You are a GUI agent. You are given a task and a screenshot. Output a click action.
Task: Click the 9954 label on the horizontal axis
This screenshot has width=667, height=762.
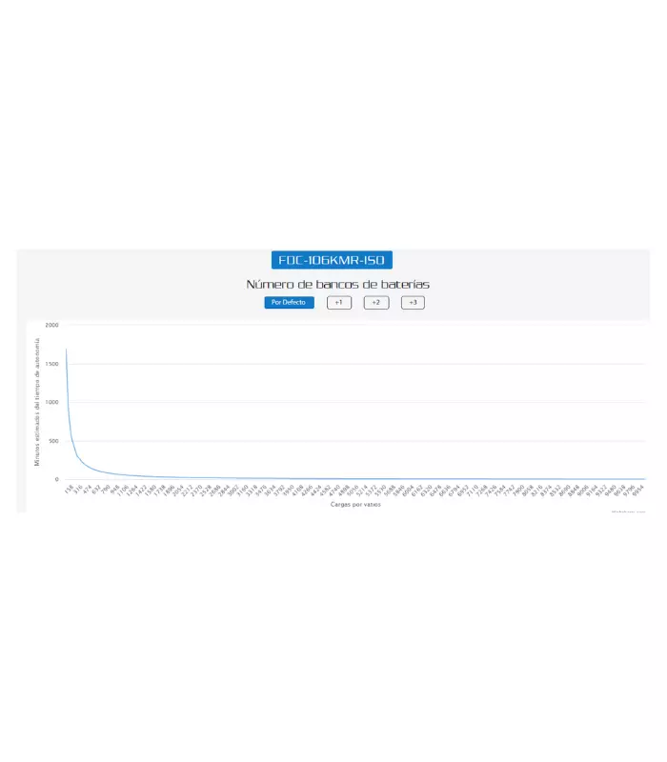[638, 491]
